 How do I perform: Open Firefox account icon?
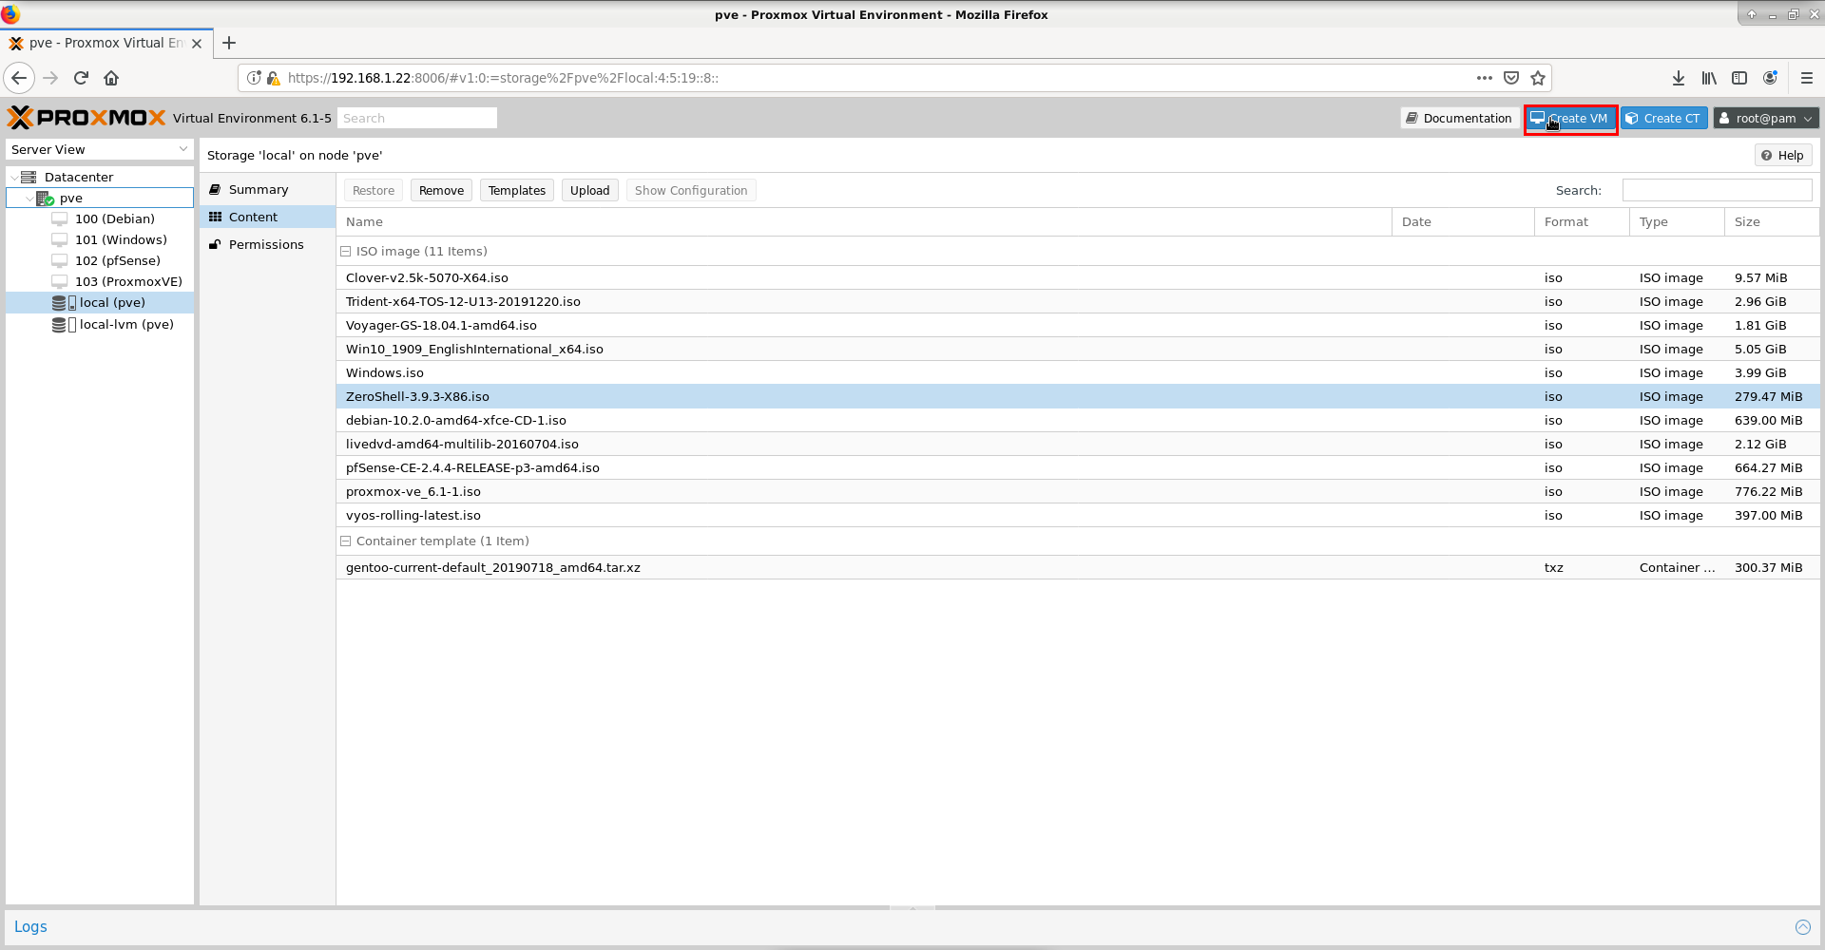pyautogui.click(x=1770, y=78)
